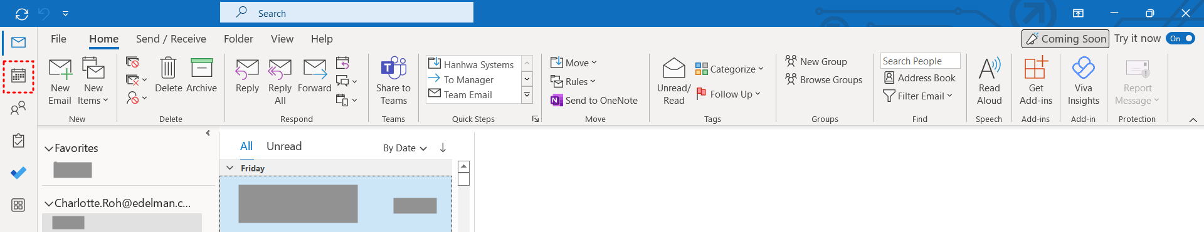The height and width of the screenshot is (232, 1204).
Task: Switch to the Calendar view
Action: pos(19,76)
